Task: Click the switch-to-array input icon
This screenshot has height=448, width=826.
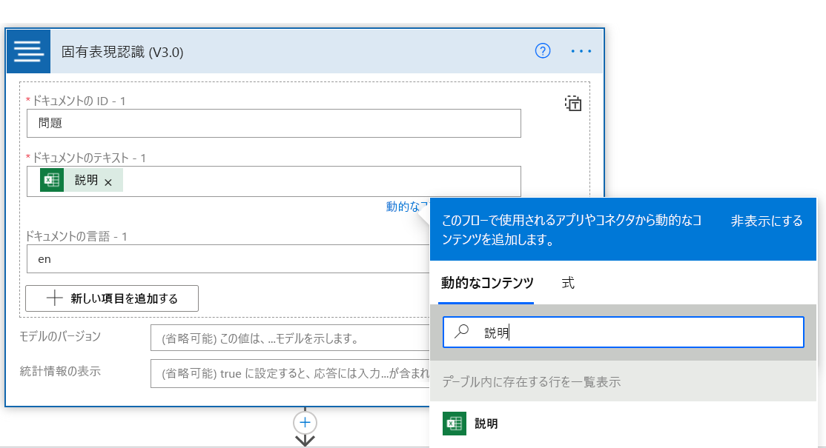Action: [573, 103]
